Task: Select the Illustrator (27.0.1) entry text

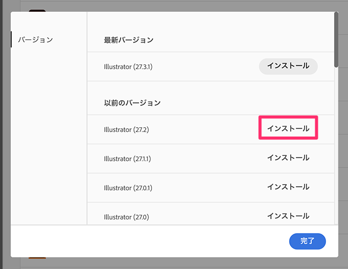Action: [127, 188]
